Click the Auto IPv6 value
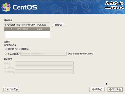This screenshot has width=125, height=94. coord(39,29)
